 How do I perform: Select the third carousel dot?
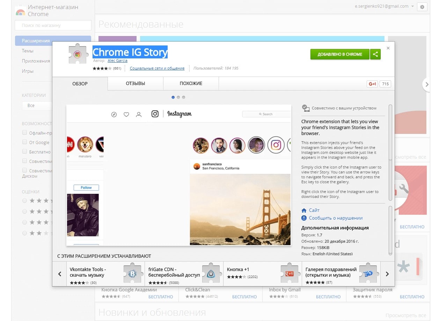(x=183, y=97)
